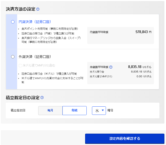The width and height of the screenshot is (166, 145).
Task: Switch to the 毎週 schedule option
Action: tap(74, 111)
